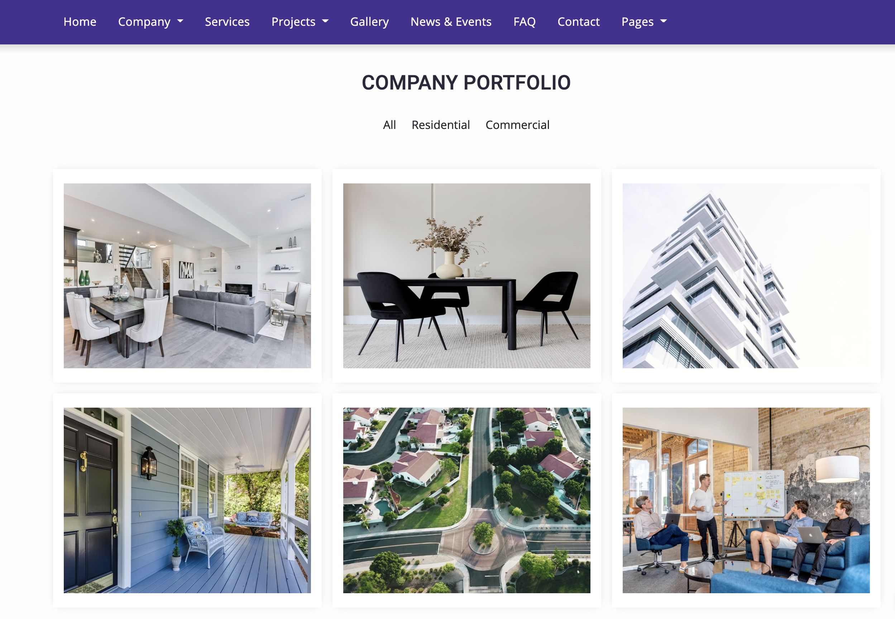
Task: Open the black dining table photo
Action: (467, 276)
